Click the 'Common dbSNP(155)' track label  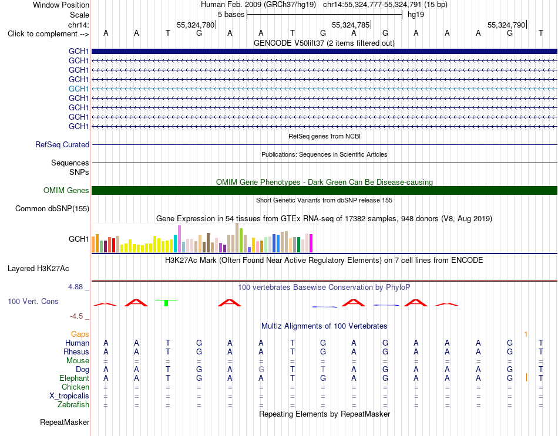click(x=52, y=209)
